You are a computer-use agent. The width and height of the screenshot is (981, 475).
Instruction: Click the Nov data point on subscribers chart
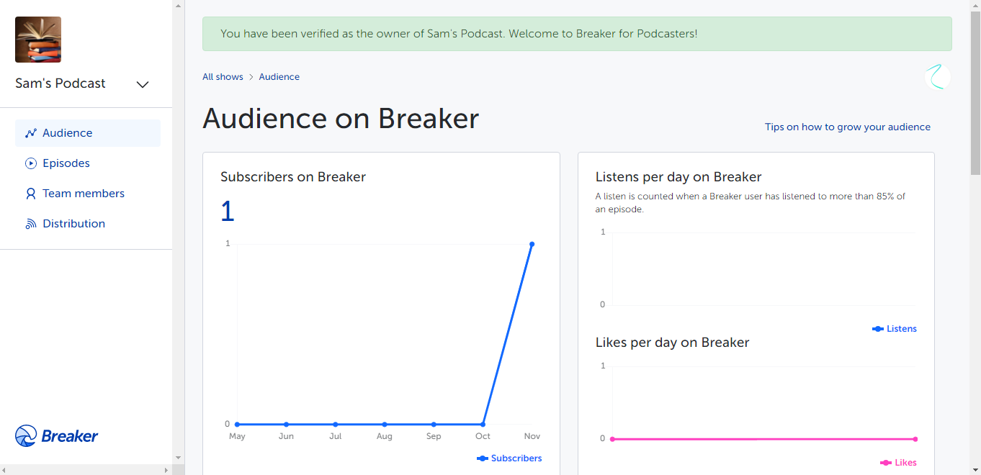532,244
